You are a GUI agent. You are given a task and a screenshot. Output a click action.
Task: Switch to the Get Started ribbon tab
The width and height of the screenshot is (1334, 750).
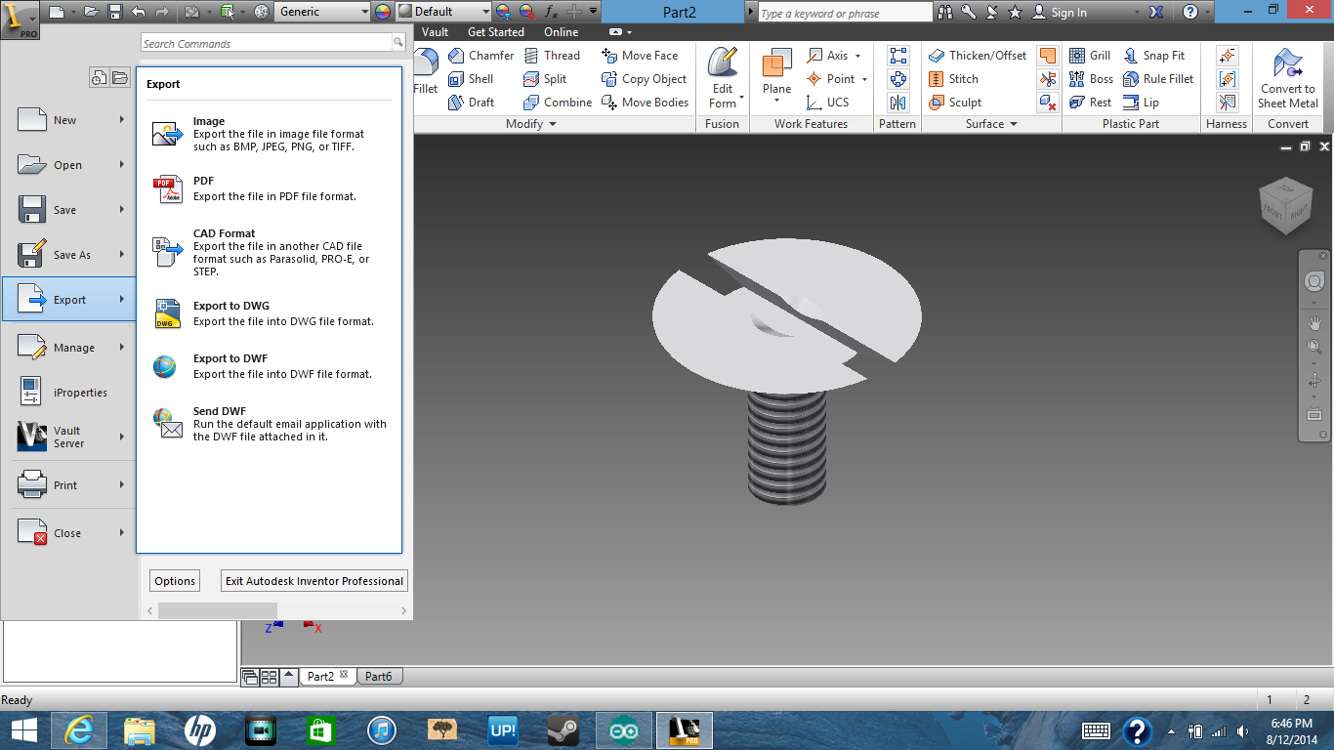tap(496, 32)
